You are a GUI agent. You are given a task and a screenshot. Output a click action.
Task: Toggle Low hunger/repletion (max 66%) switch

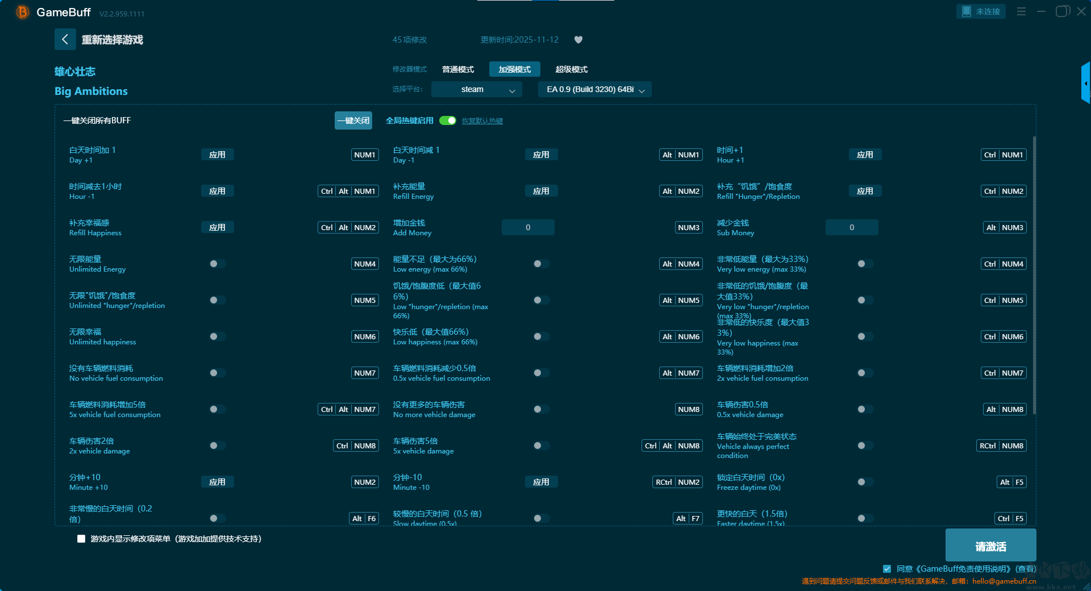[x=541, y=300]
